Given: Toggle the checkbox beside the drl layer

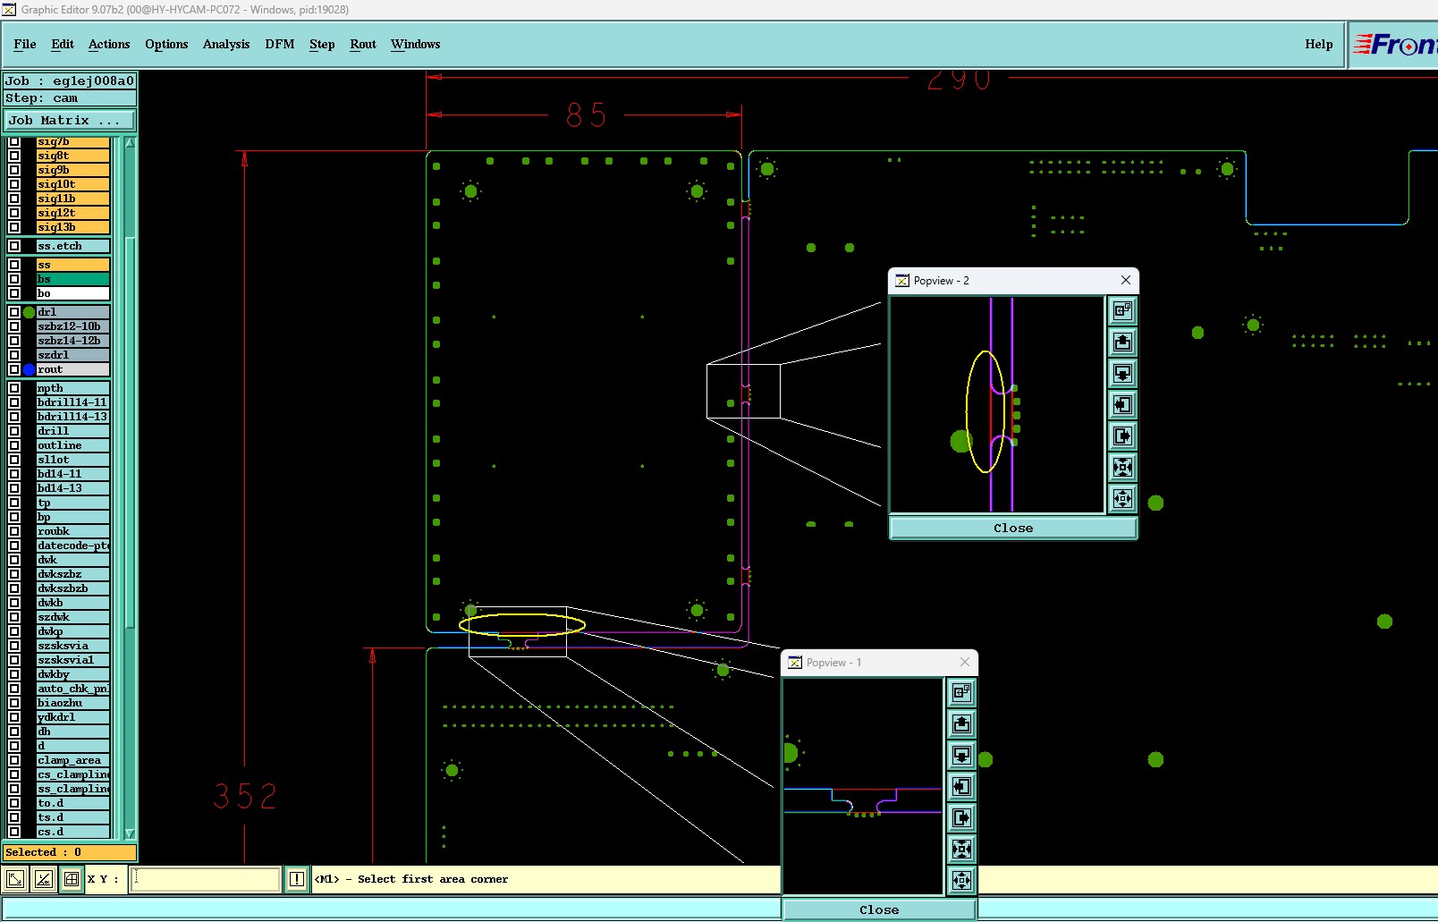Looking at the screenshot, I should point(14,312).
